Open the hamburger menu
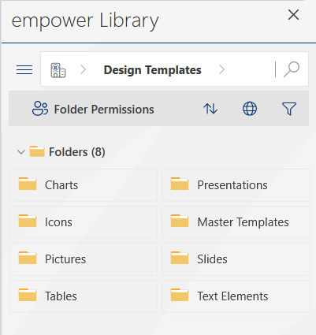This screenshot has height=335, width=316. [24, 70]
